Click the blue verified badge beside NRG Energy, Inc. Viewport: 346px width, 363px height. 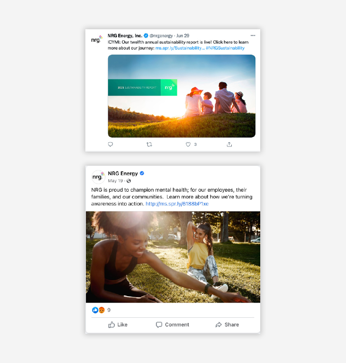pos(146,35)
